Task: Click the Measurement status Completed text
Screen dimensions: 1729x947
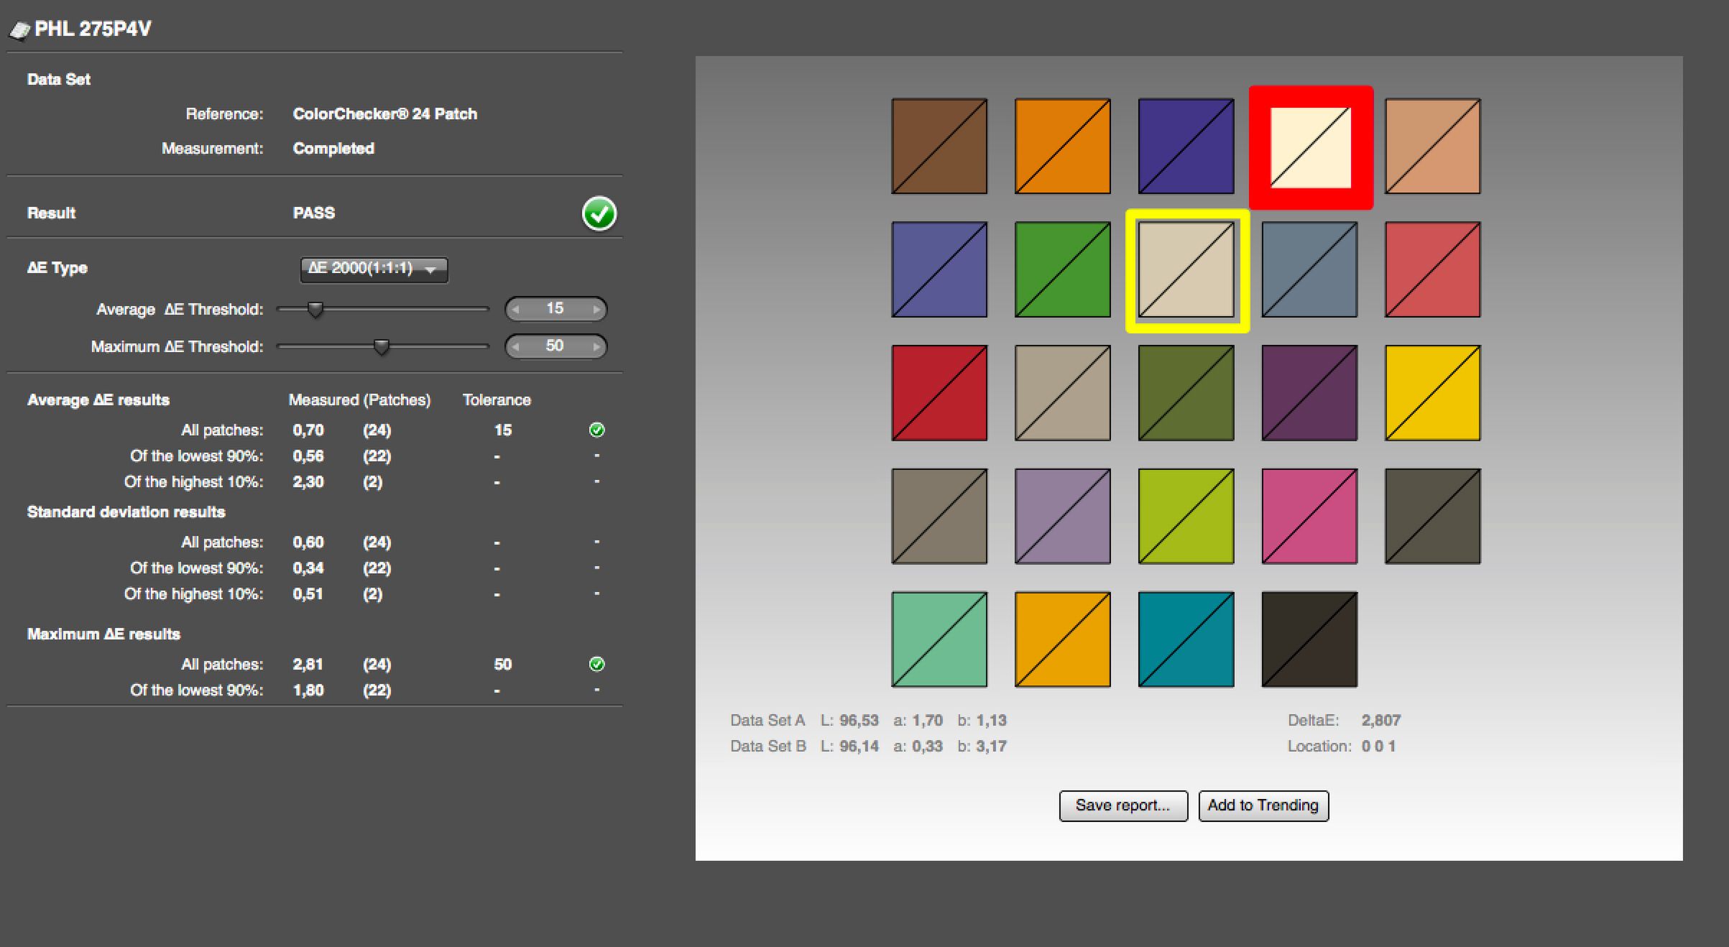Action: [333, 148]
